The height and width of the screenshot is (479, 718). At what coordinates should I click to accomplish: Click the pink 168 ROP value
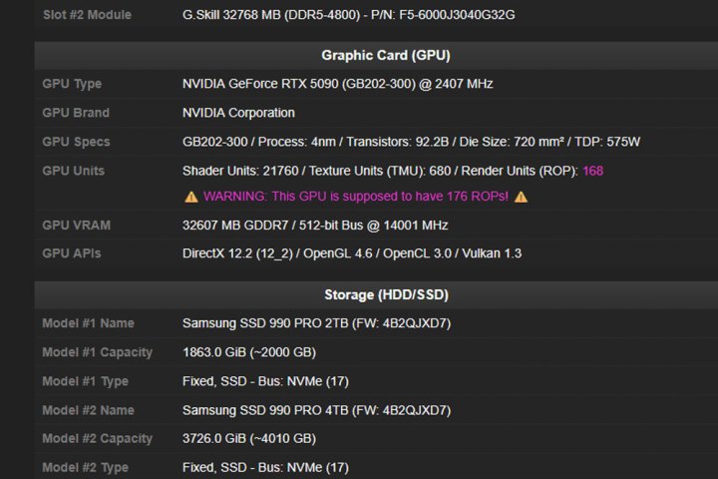(592, 171)
